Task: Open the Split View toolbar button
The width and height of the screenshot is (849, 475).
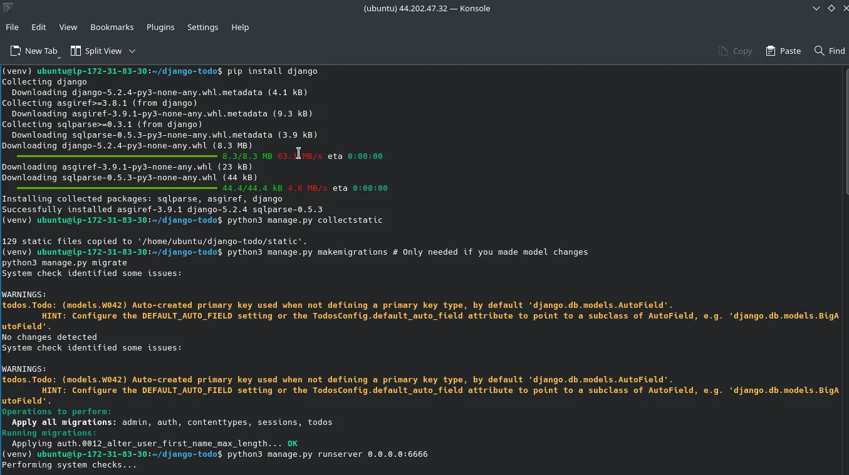Action: click(x=96, y=51)
